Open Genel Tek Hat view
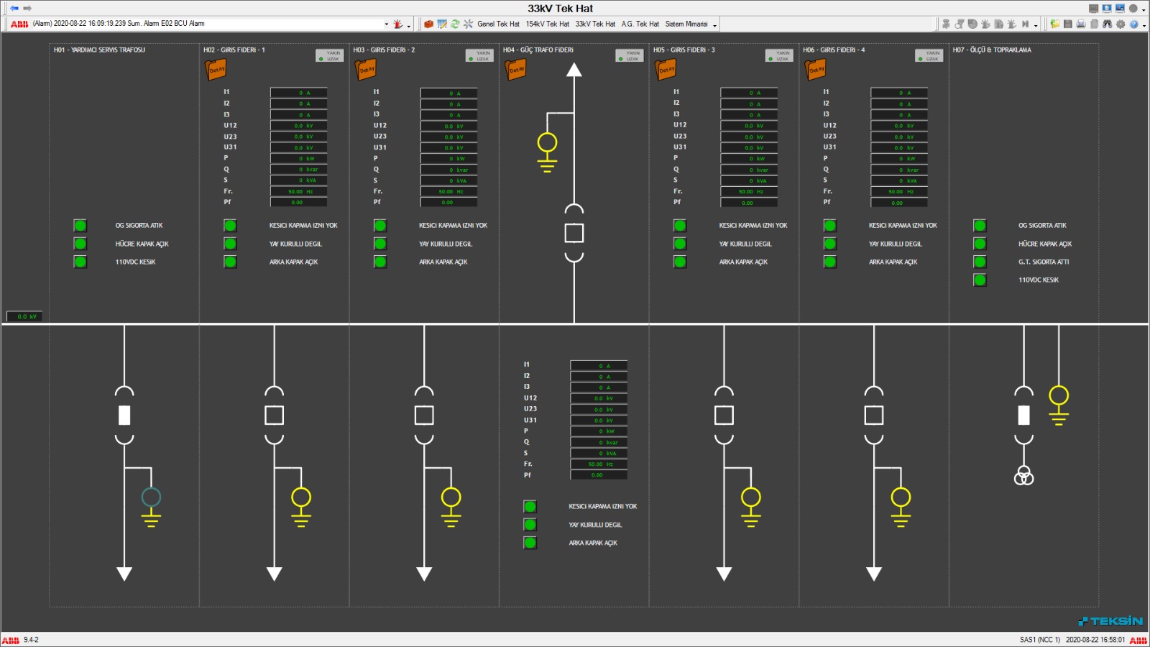 tap(498, 24)
